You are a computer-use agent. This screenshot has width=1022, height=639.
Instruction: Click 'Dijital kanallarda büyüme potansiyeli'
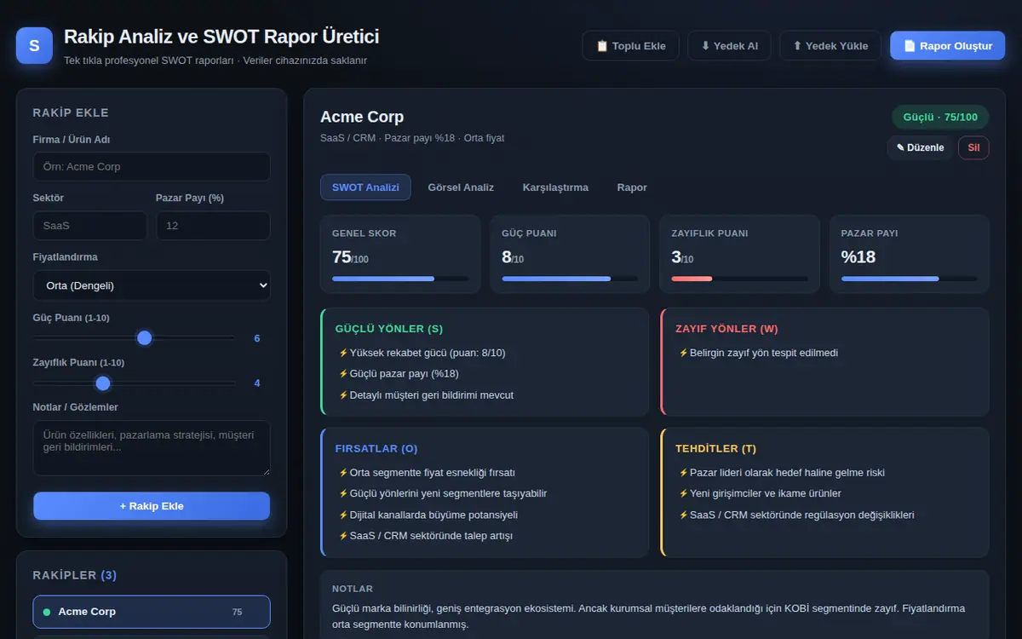pyautogui.click(x=433, y=515)
